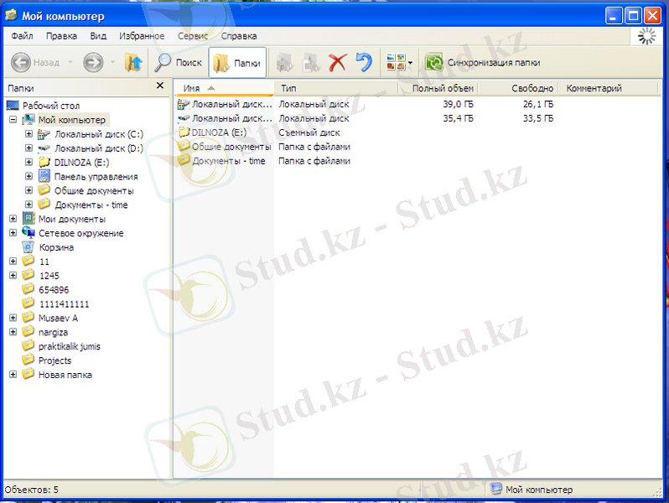Select Панель управления icon in tree
Screen dimensions: 669x503
pos(44,176)
